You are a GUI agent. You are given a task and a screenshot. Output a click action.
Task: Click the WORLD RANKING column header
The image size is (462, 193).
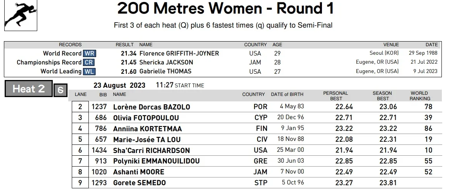(420, 96)
